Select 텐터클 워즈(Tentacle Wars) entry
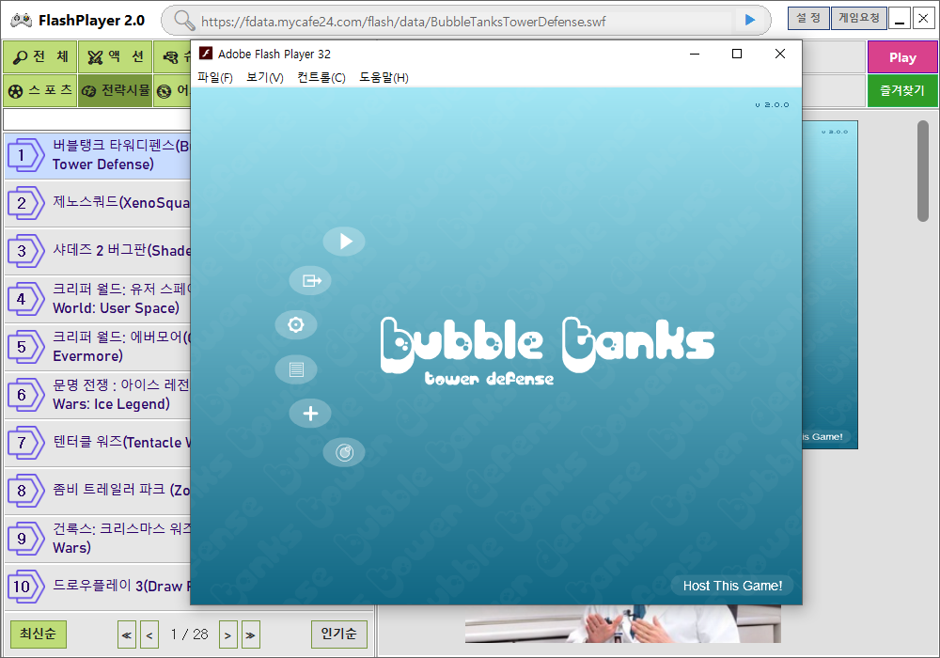 (98, 443)
